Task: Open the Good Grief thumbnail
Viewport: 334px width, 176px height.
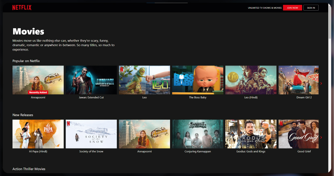Action: click(x=298, y=134)
